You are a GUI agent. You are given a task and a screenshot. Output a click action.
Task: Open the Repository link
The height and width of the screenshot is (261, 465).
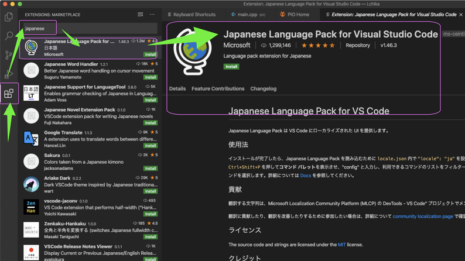(357, 45)
